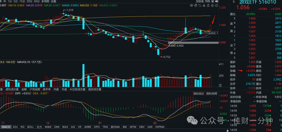The width and height of the screenshot is (282, 132).
Task: Select the TRIX indicator tab
Action: point(105,127)
